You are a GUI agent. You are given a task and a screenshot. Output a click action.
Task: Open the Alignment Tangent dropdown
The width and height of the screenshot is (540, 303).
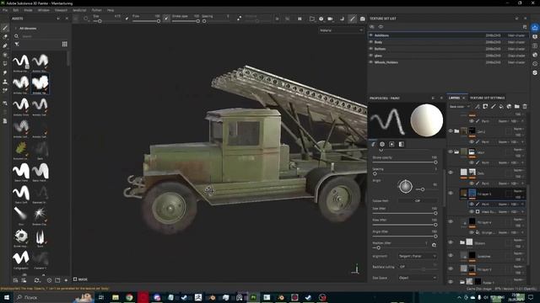(x=418, y=256)
